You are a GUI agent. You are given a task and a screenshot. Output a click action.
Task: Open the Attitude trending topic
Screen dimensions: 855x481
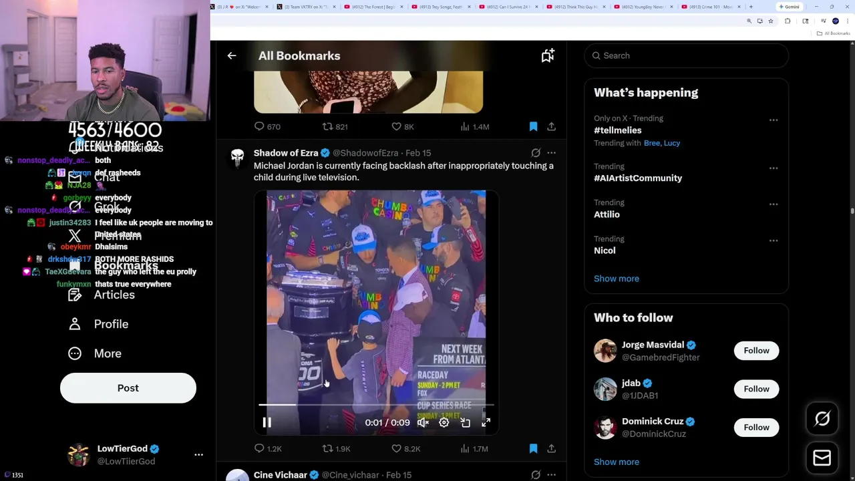point(607,214)
